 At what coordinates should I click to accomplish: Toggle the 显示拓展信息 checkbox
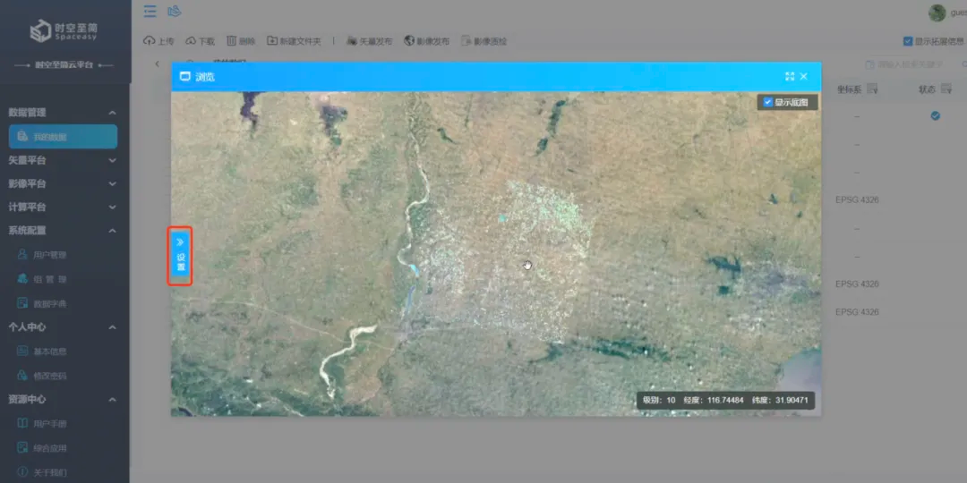click(x=908, y=41)
